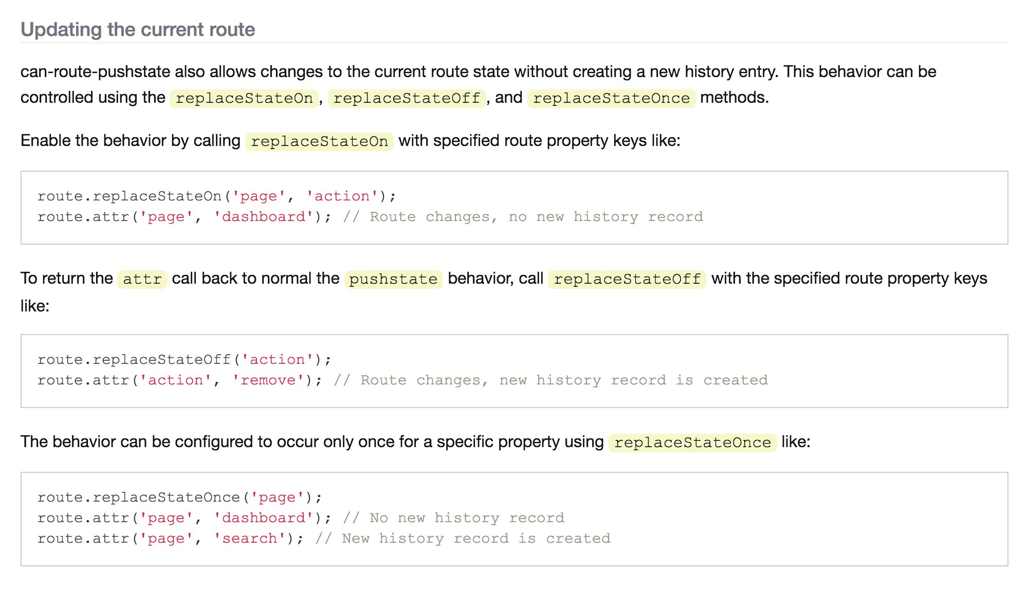Click the 'remove' string in the second code block
The image size is (1028, 589).
point(268,380)
